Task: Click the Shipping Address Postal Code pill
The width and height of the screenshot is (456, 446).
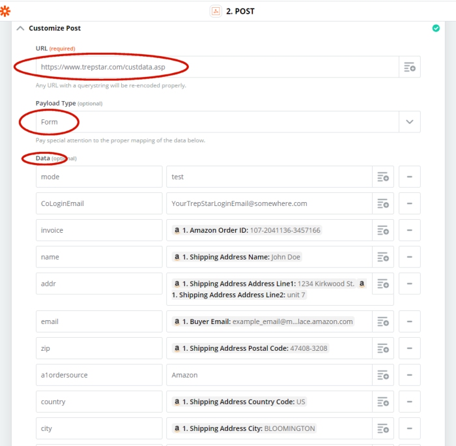Action: coord(250,348)
